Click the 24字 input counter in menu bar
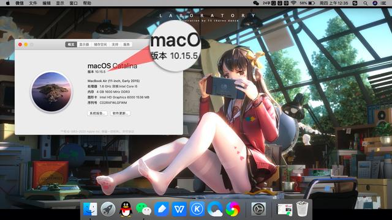Viewport: 392px width, 220px height. (266, 3)
